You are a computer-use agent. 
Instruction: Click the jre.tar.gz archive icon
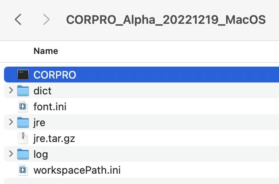pyautogui.click(x=23, y=138)
